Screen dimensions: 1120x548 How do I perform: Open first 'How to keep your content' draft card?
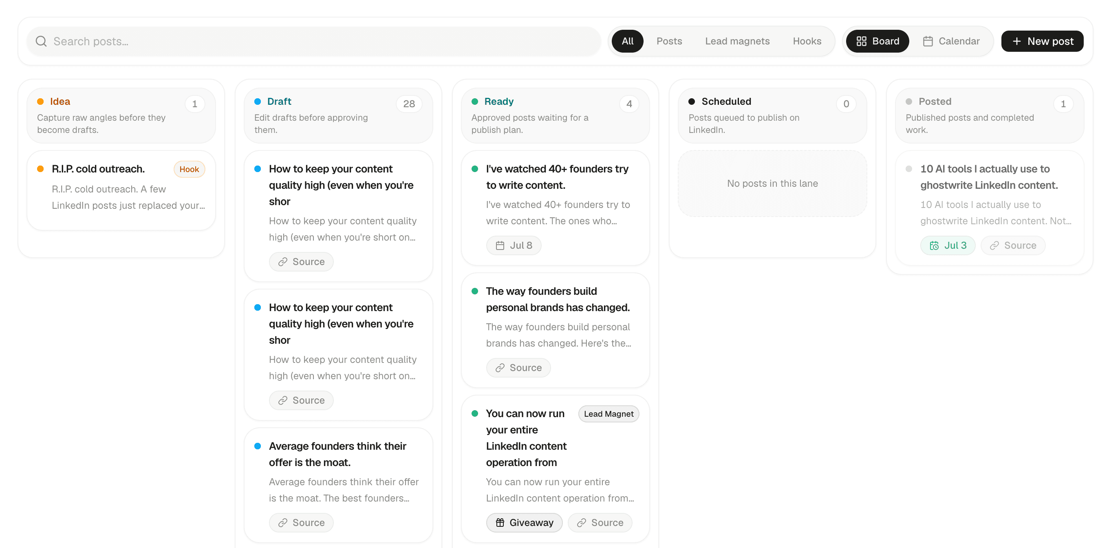coord(338,216)
